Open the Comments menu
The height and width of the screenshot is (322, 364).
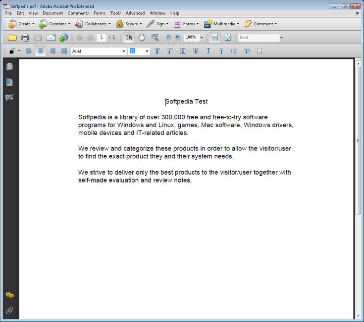click(x=78, y=13)
